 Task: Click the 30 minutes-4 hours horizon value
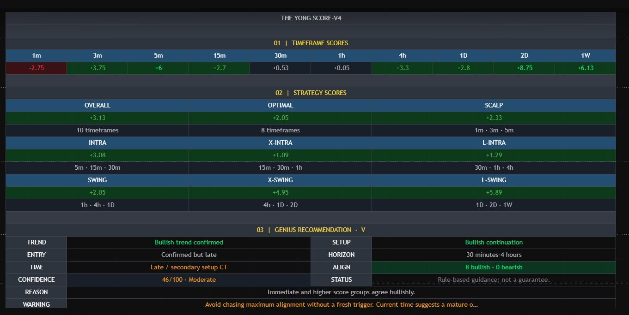click(x=494, y=255)
